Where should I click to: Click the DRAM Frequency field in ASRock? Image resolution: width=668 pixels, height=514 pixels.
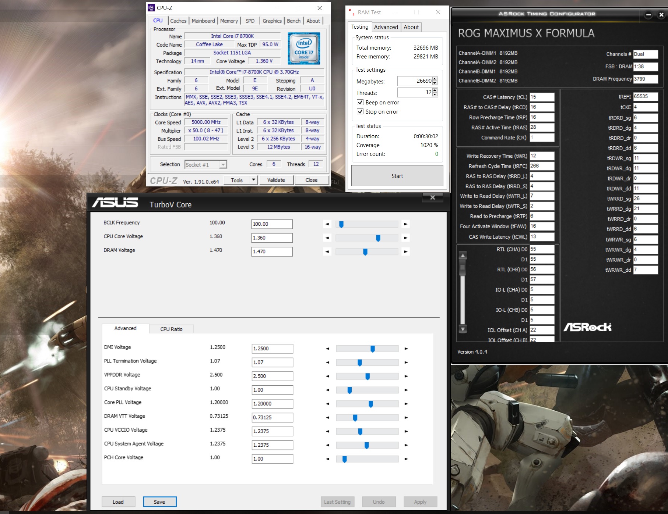click(x=646, y=79)
